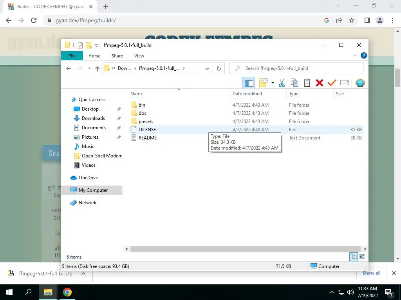Sort by Name column header
This screenshot has width=401, height=300.
[179, 94]
